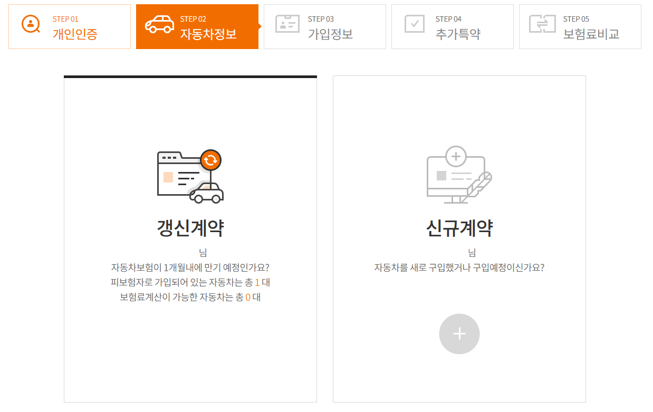Select the 갱신계약 renewal contract card

pyautogui.click(x=190, y=237)
